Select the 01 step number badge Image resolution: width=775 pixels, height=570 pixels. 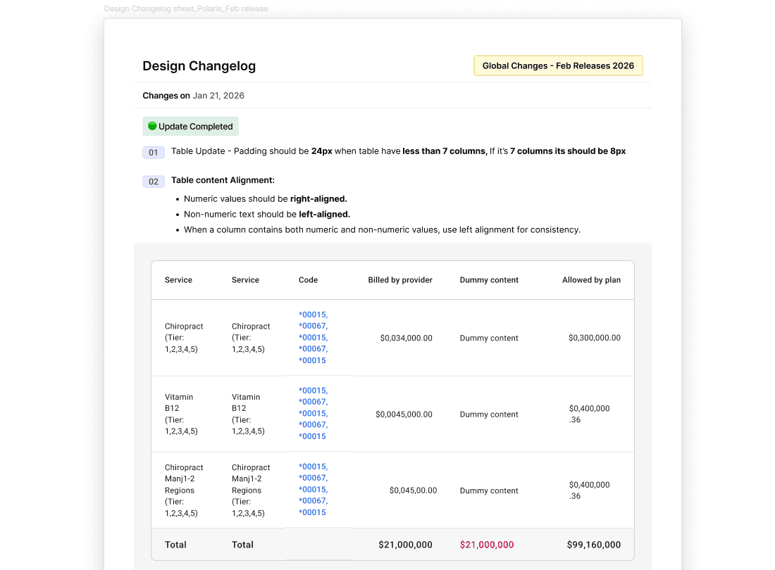tap(153, 153)
